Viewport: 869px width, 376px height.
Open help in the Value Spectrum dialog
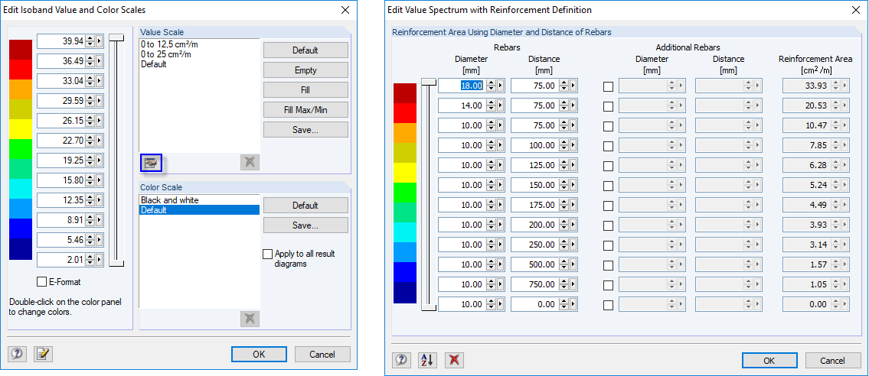tap(401, 361)
